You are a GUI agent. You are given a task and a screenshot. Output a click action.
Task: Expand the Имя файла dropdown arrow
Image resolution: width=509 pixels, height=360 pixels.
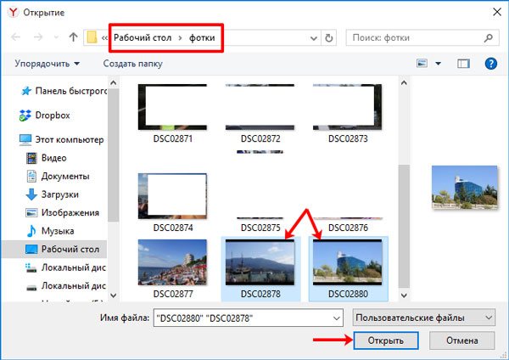pos(337,318)
